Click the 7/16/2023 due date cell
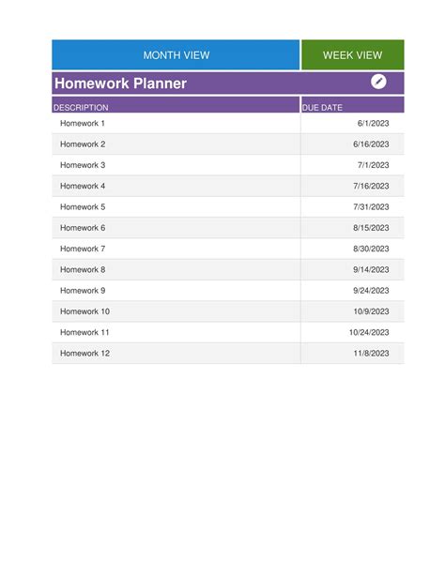This screenshot has height=575, width=445. pos(352,186)
